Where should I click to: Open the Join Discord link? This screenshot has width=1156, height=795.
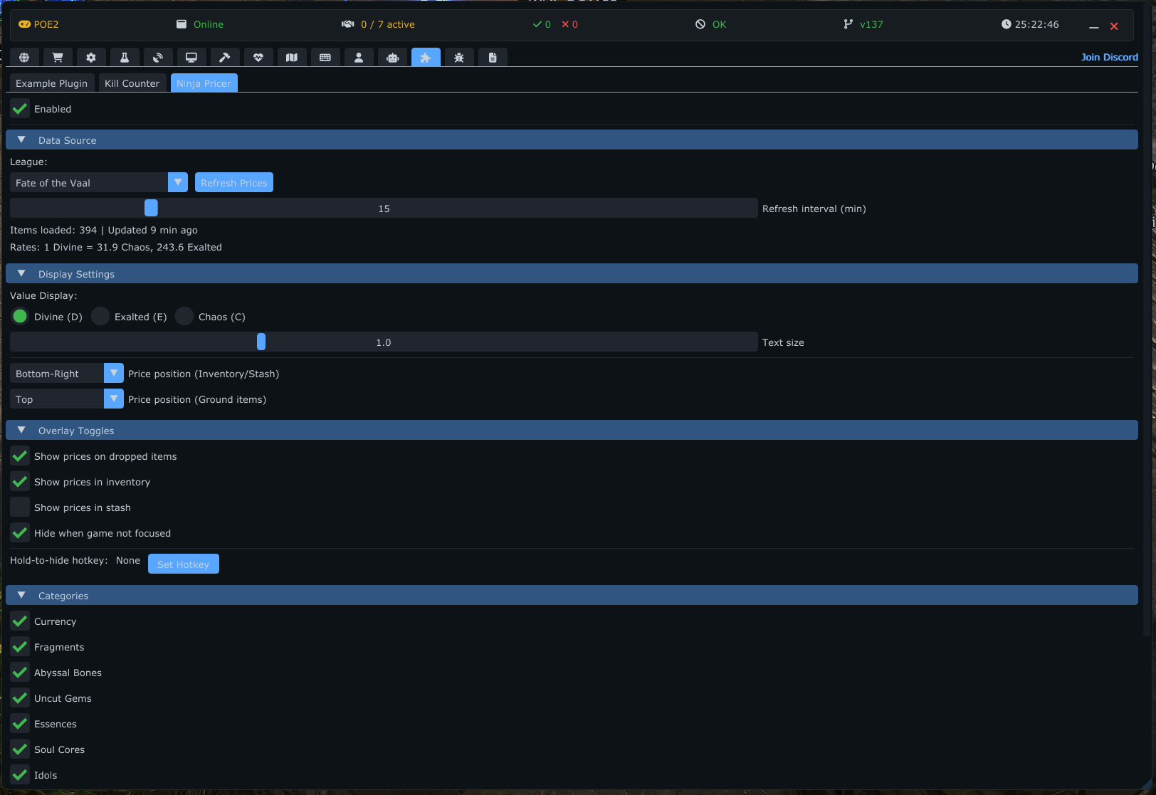tap(1109, 57)
